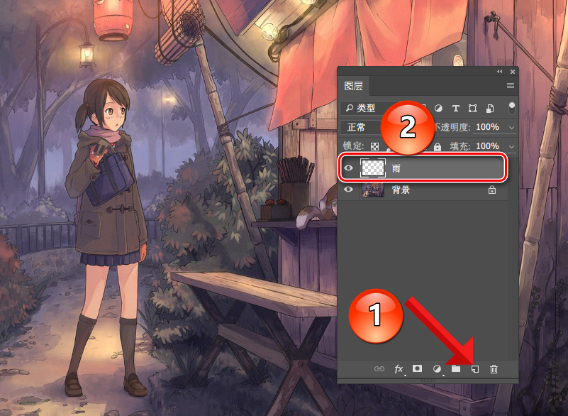568x416 pixels.
Task: Close the Layers panel
Action: pos(512,72)
